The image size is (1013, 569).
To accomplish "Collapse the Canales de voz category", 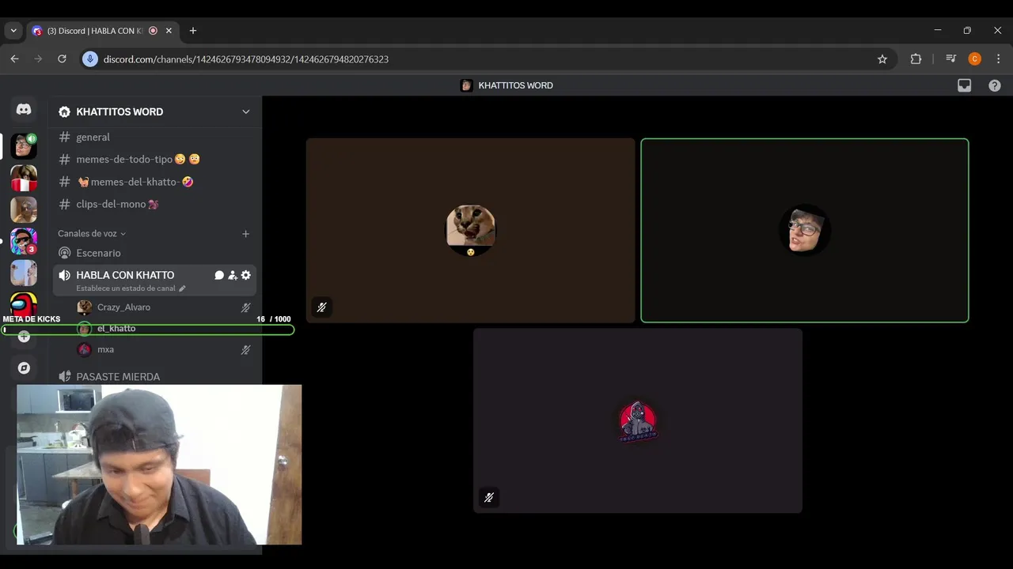I will (x=92, y=233).
